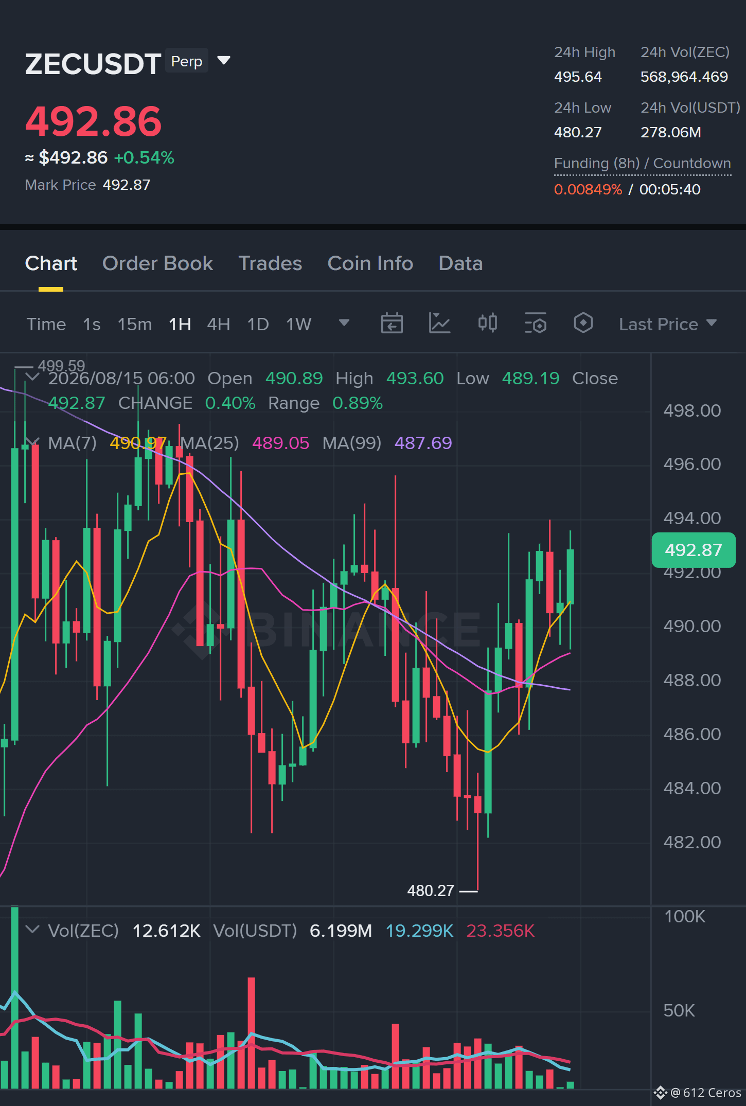Open the calendar date jump icon
Screen dimensions: 746x1106
click(392, 324)
